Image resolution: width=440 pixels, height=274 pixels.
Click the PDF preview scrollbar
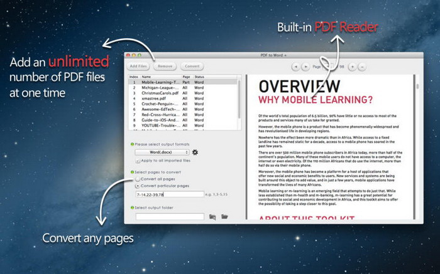coord(417,87)
